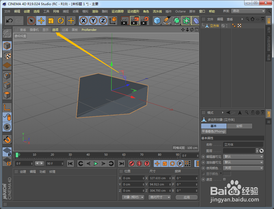Select the 立方体 object in the tree
The image size is (274, 209).
click(214, 26)
